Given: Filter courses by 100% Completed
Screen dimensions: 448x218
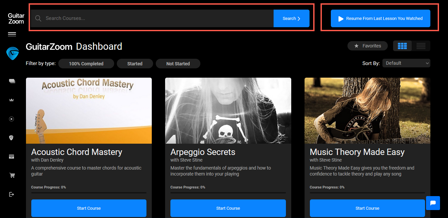Looking at the screenshot, I should [x=86, y=64].
